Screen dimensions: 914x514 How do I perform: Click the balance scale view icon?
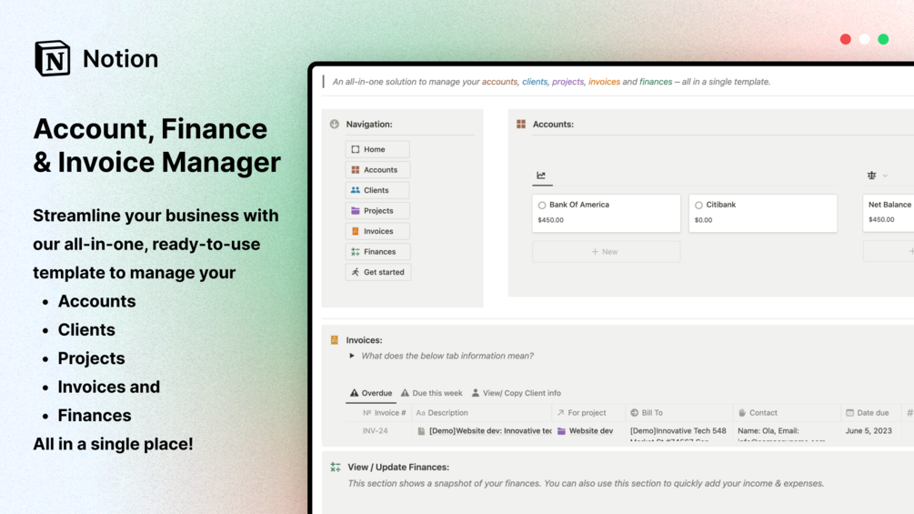tap(871, 175)
